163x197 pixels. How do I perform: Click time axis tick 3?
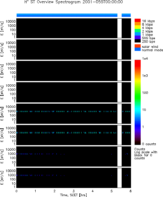pos(74,191)
